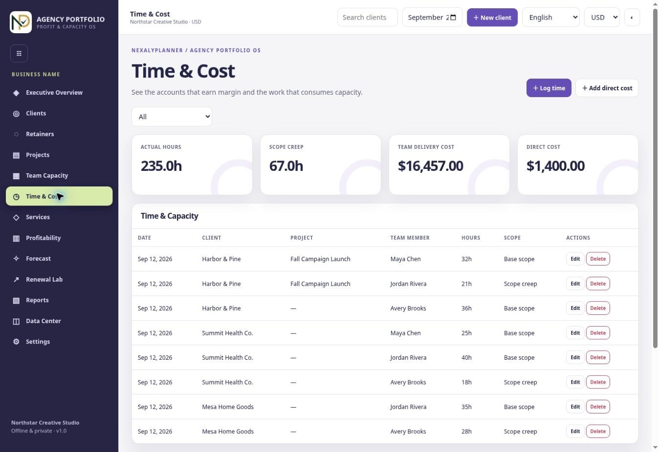Click the Executive Overview diamond icon

(x=16, y=93)
